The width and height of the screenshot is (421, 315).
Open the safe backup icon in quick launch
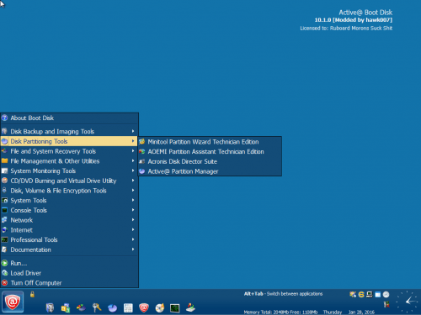[x=50, y=307]
